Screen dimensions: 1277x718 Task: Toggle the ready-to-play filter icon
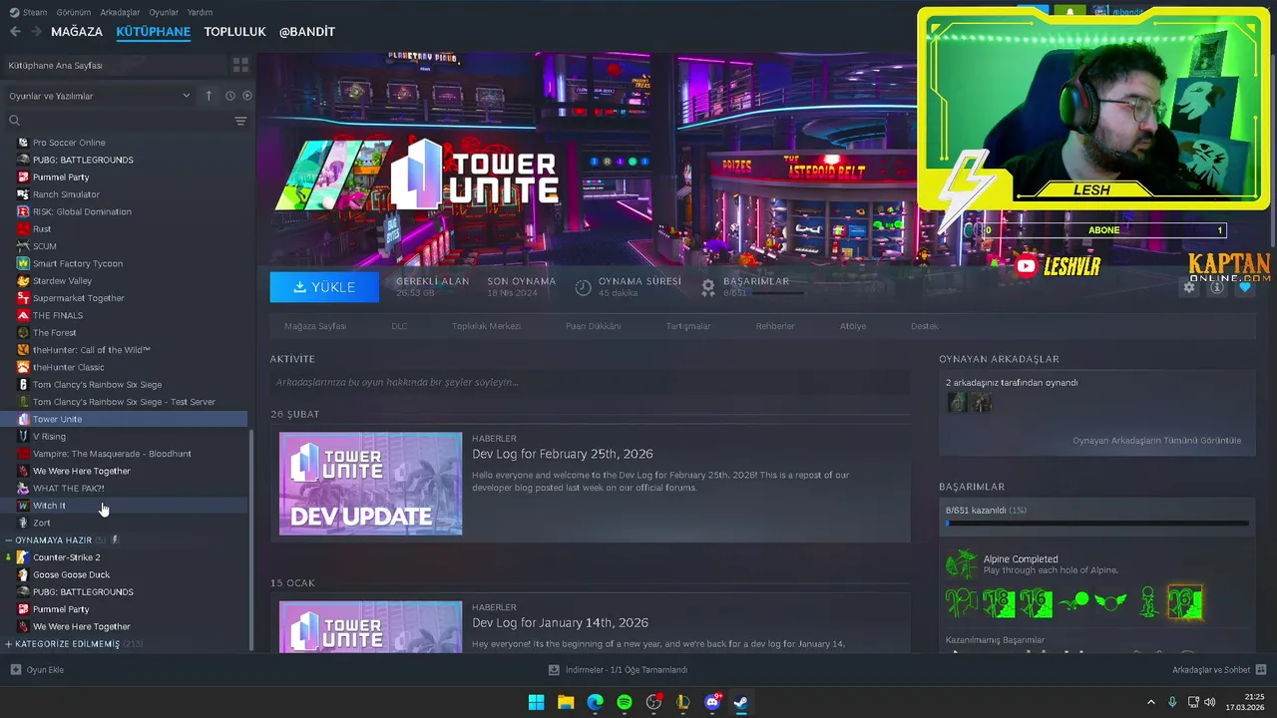[247, 96]
